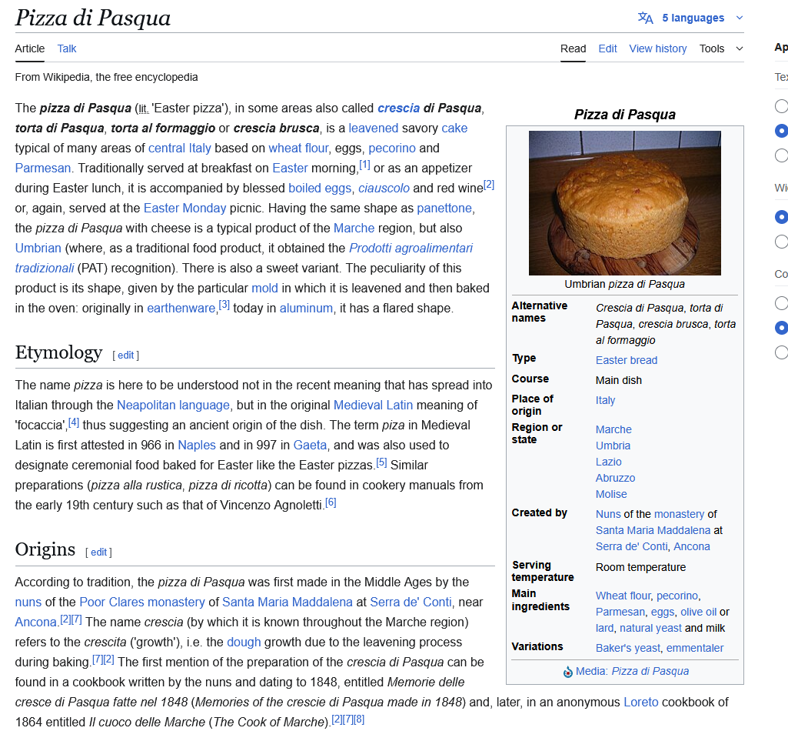Follow the dough link
The image size is (788, 751).
point(244,643)
